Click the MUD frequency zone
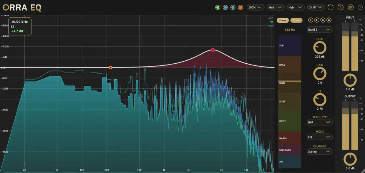 290,83
